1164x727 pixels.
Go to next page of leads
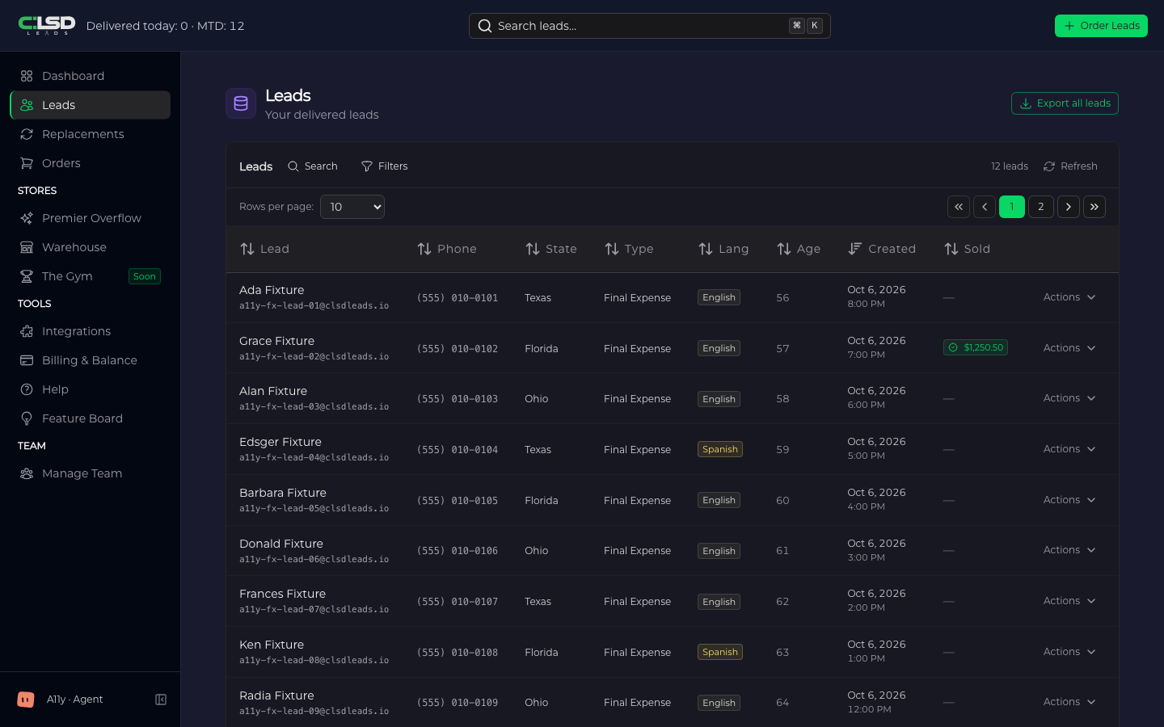(x=1069, y=207)
